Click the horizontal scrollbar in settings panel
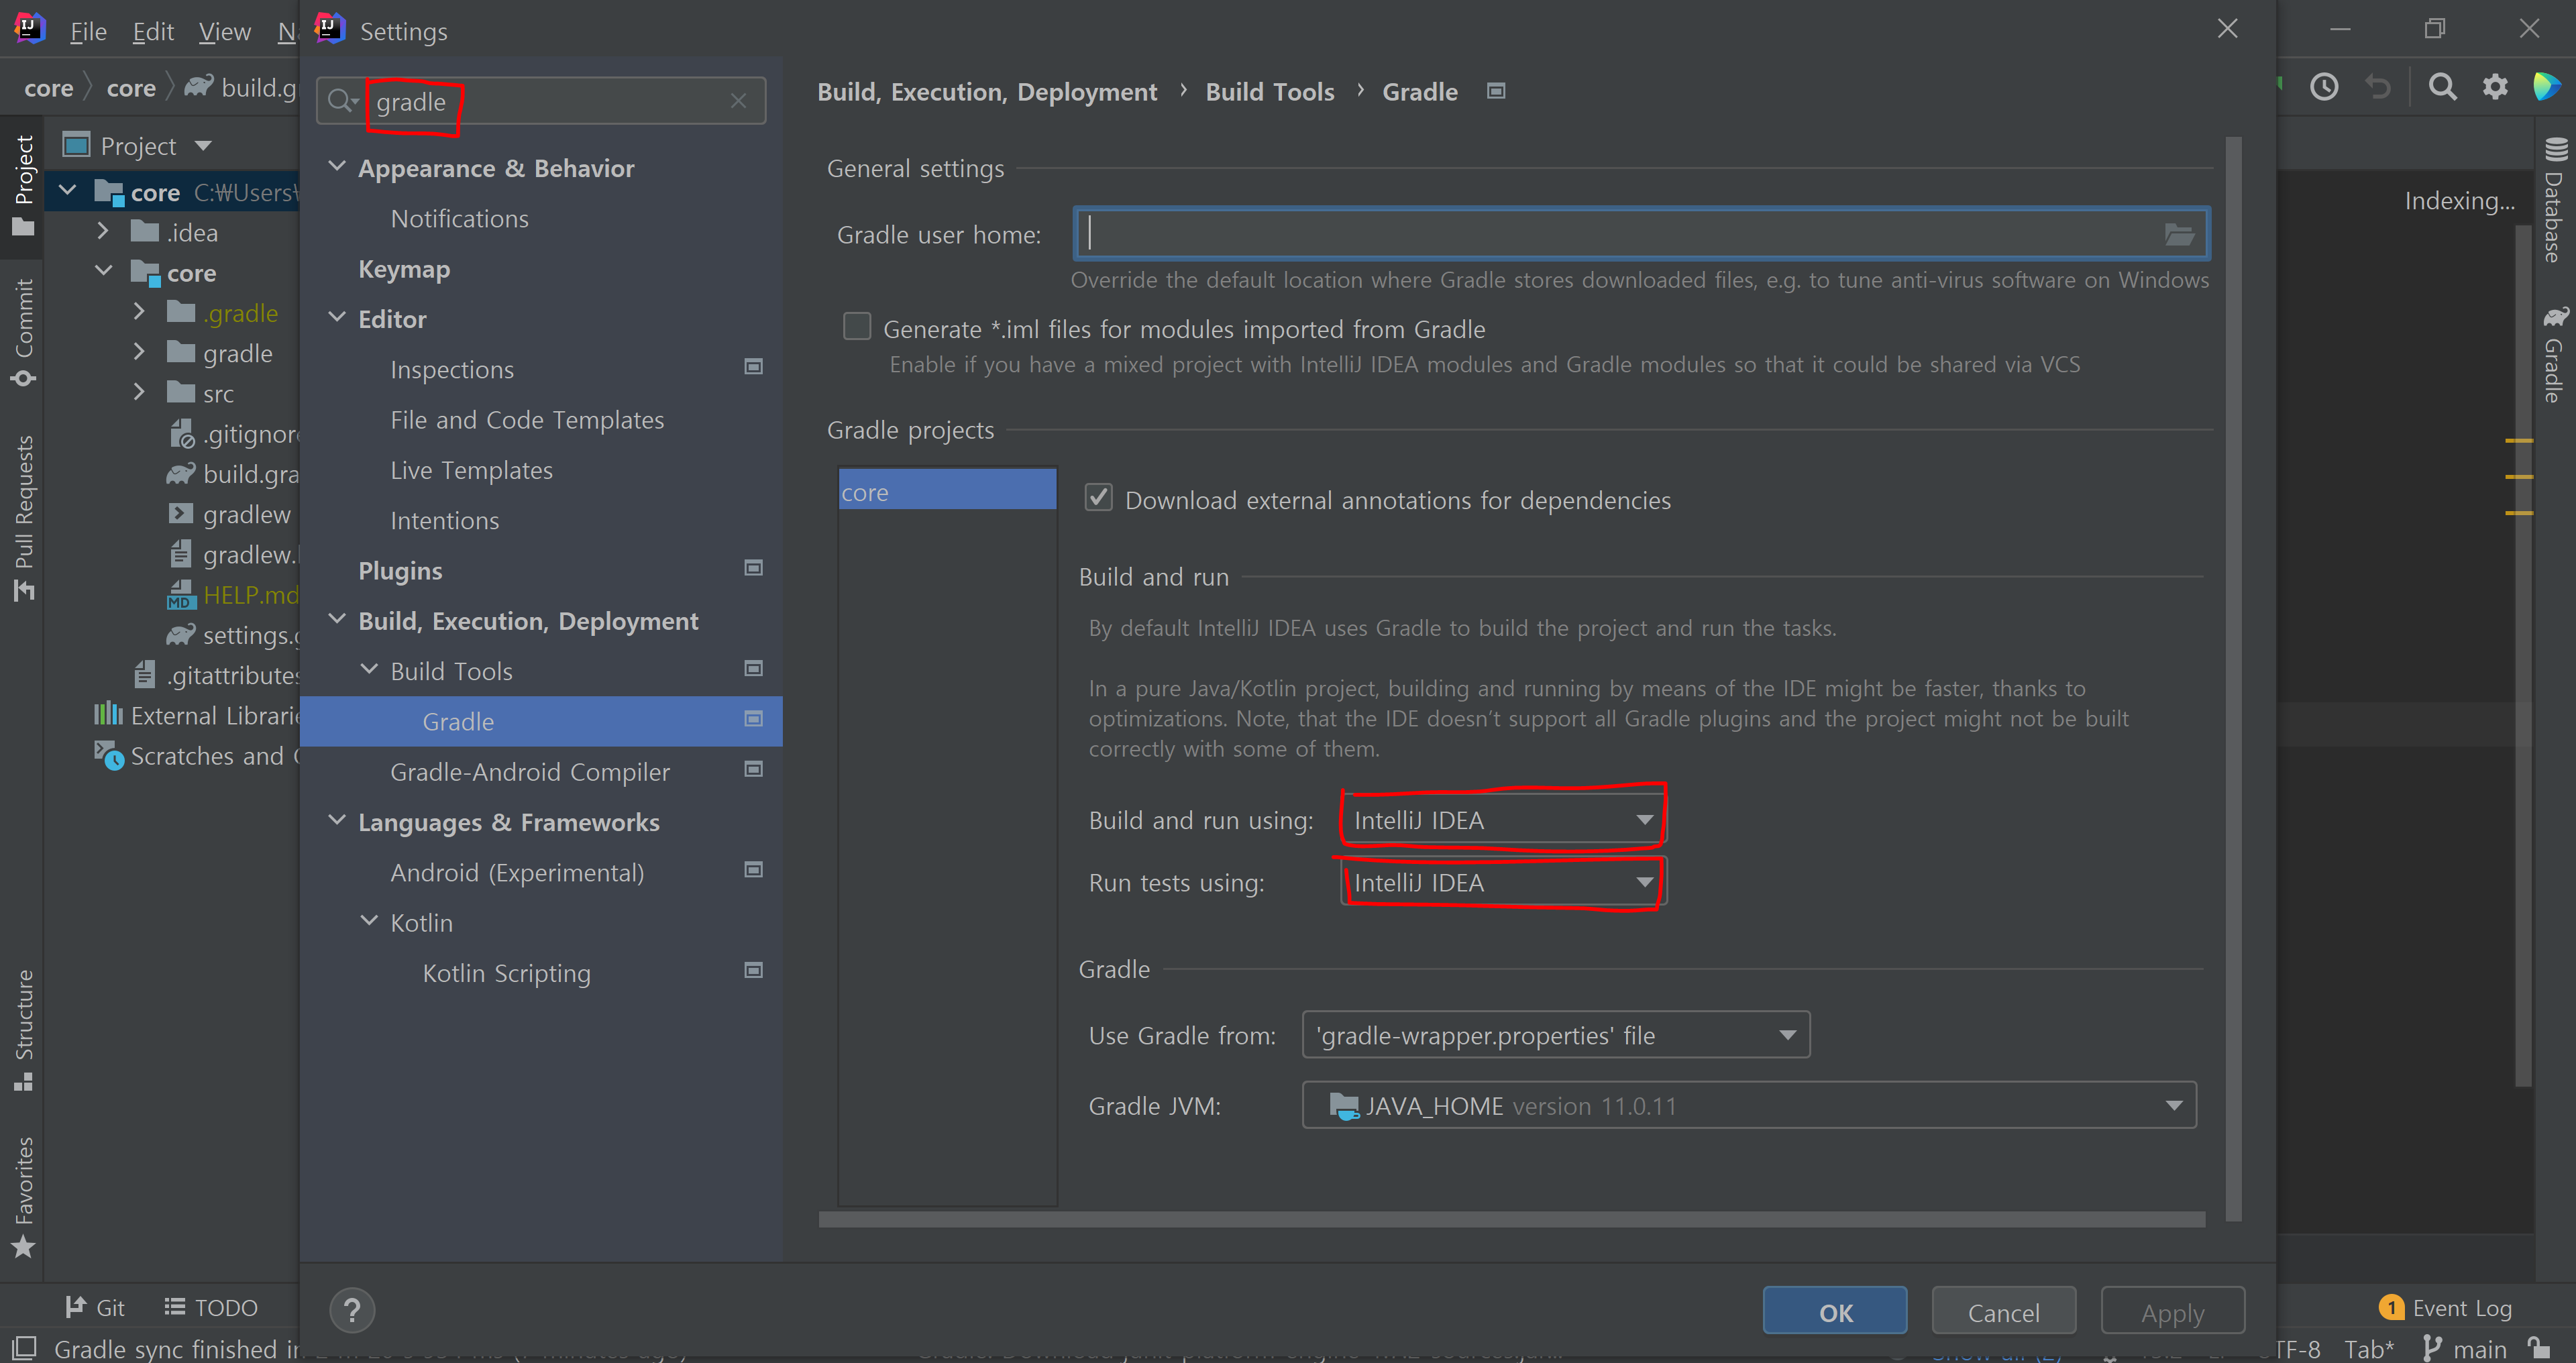Screen dimensions: 2576x1363 click(1511, 1219)
